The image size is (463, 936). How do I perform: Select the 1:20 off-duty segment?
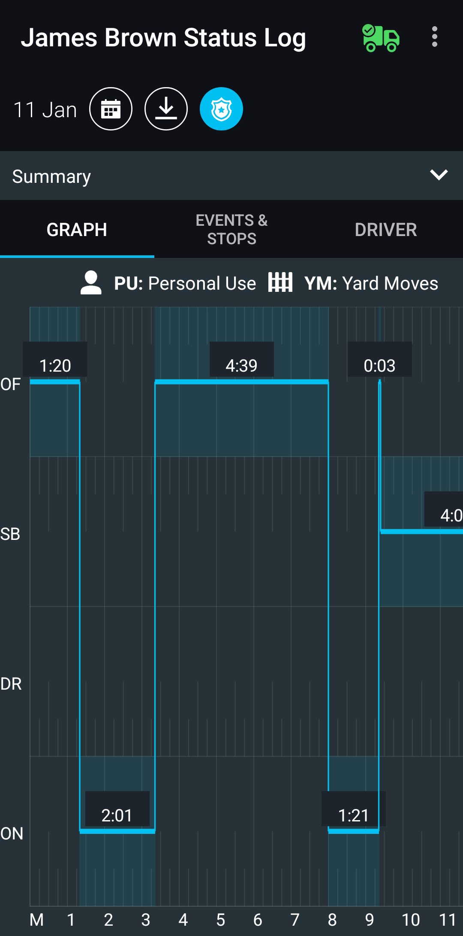click(55, 382)
